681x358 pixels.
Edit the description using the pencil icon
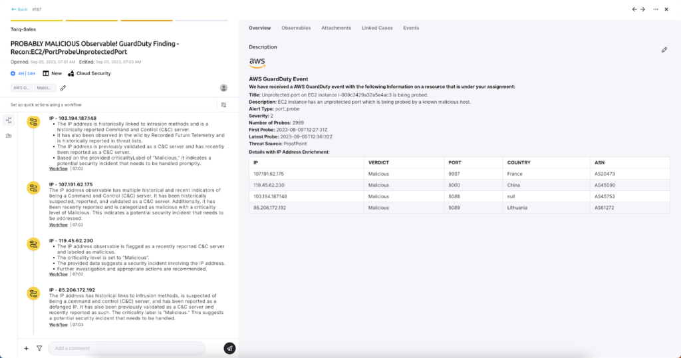pos(664,50)
